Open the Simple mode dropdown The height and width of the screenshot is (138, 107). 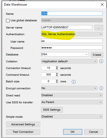click(72, 116)
